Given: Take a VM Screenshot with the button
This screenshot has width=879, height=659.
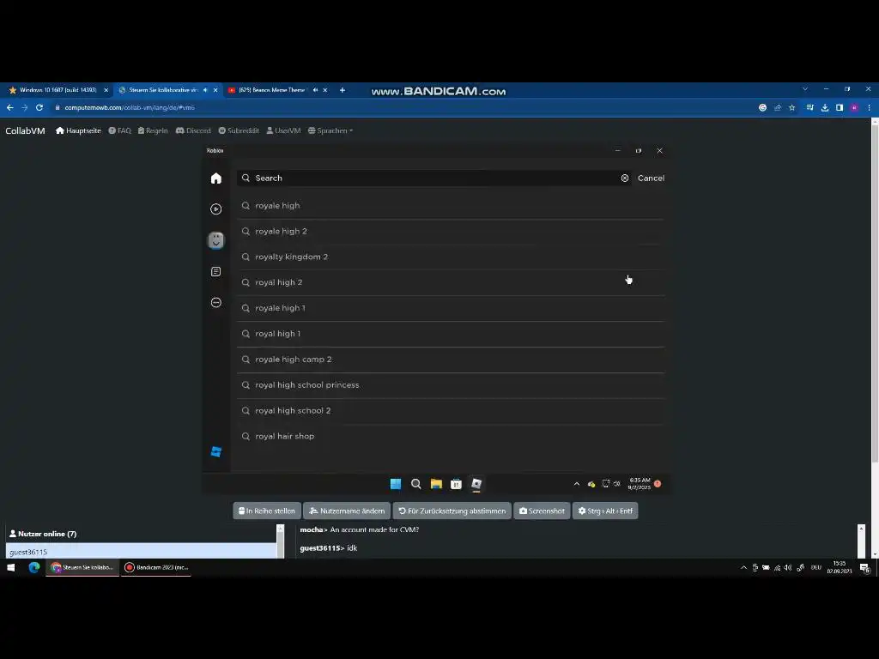Looking at the screenshot, I should coord(542,511).
